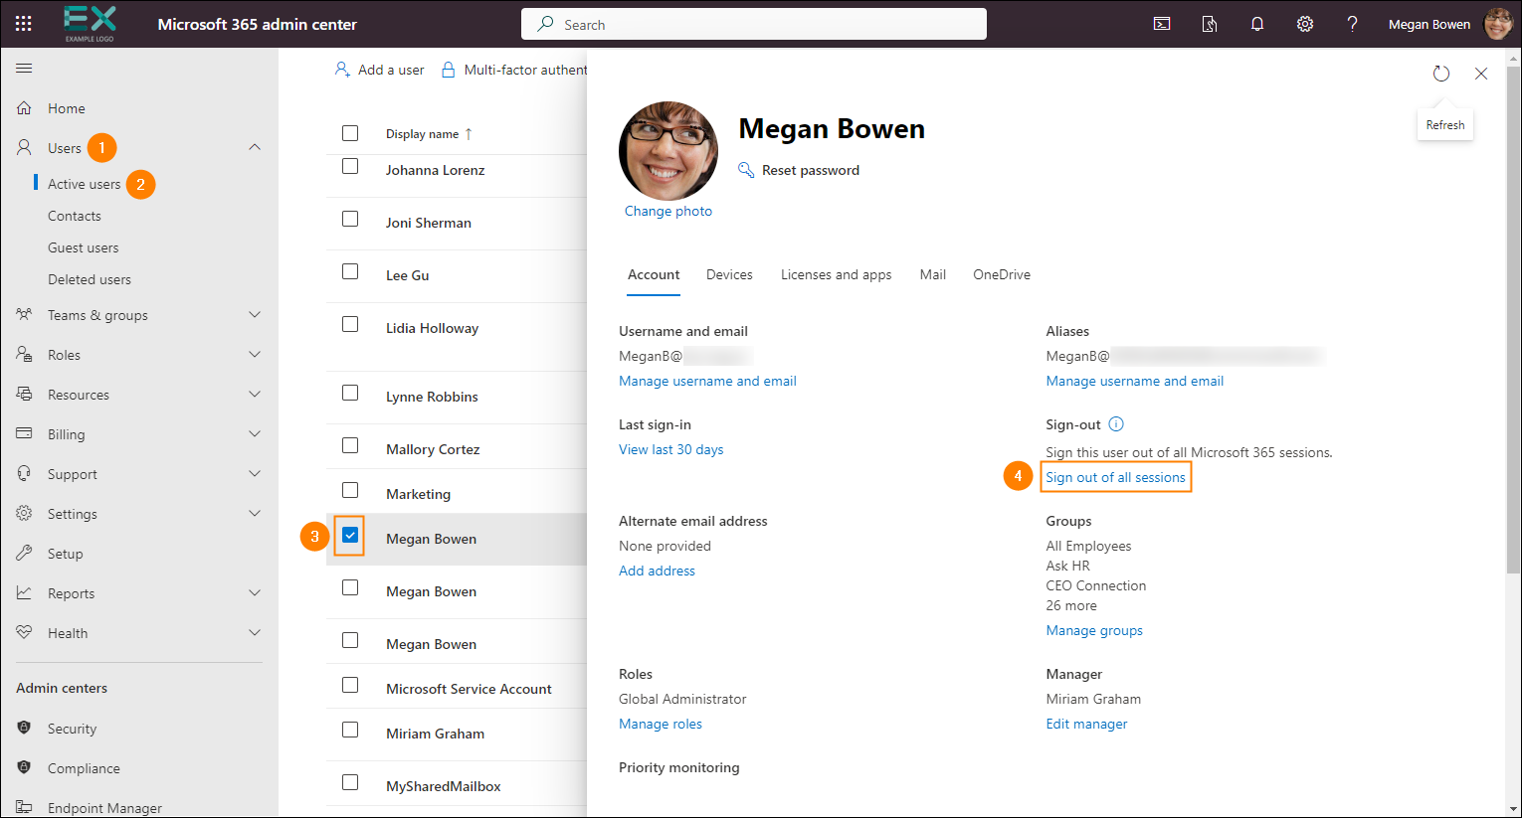Image resolution: width=1522 pixels, height=818 pixels.
Task: Click the help question mark icon
Action: (x=1352, y=24)
